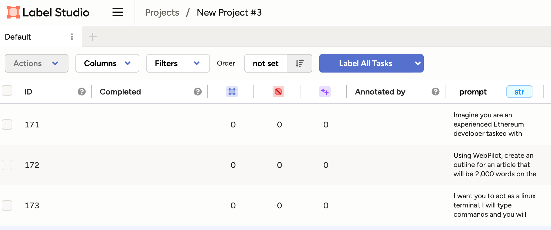
Task: Expand the Actions dropdown
Action: tap(36, 63)
